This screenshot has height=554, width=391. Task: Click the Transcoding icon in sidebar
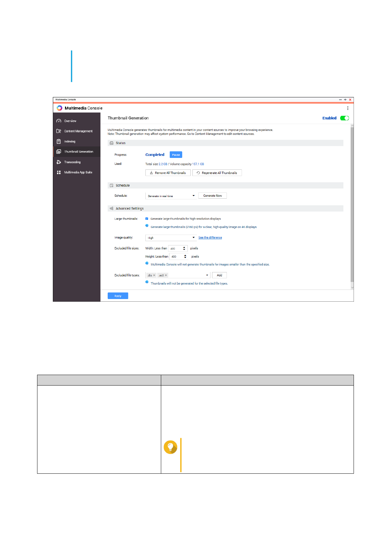59,162
